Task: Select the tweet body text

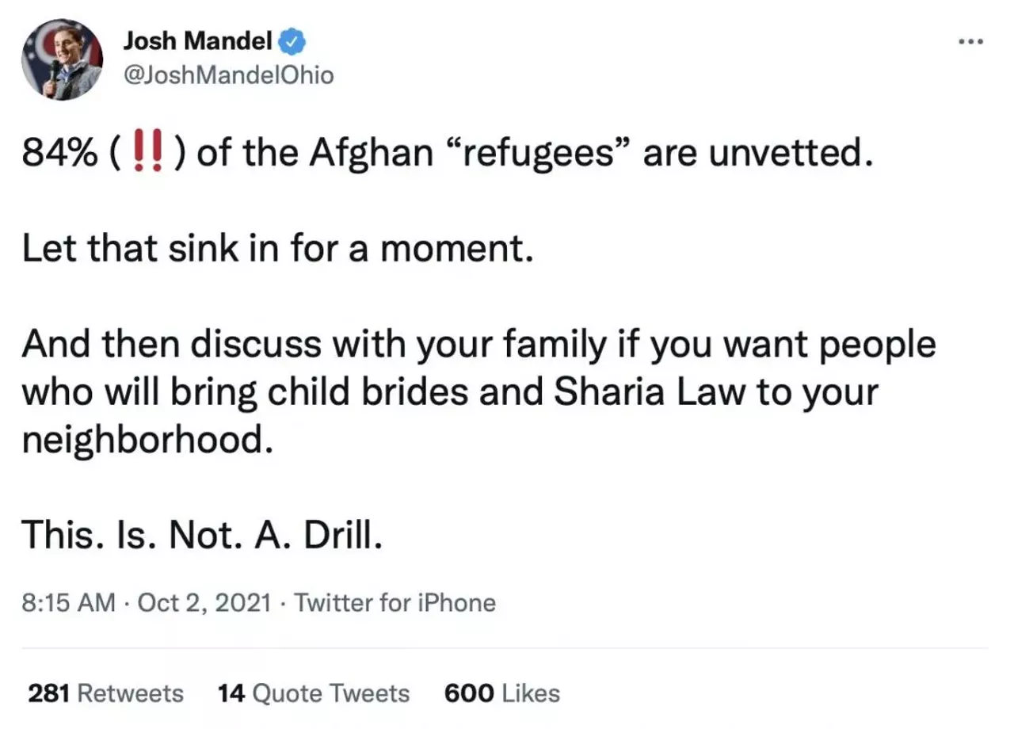Action: (475, 342)
